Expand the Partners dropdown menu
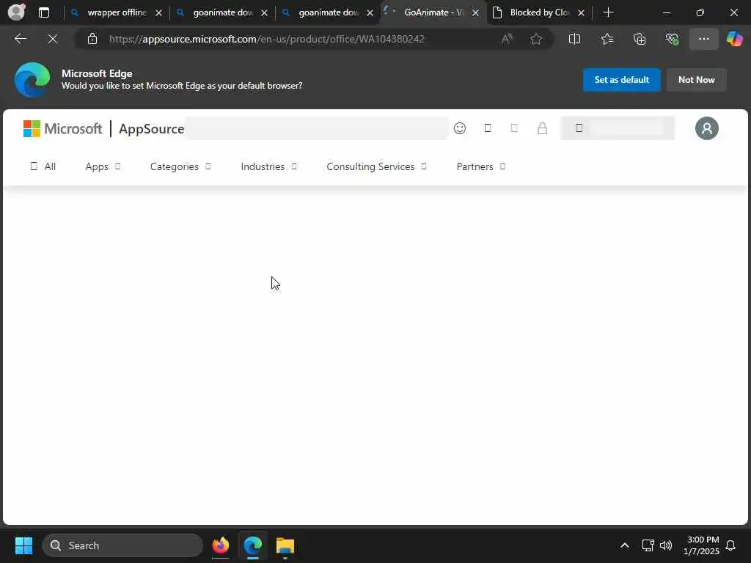 point(481,166)
